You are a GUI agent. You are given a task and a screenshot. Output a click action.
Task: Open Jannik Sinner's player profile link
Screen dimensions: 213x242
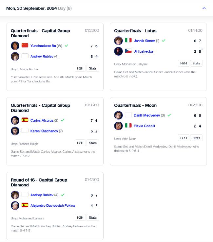coord(144,41)
